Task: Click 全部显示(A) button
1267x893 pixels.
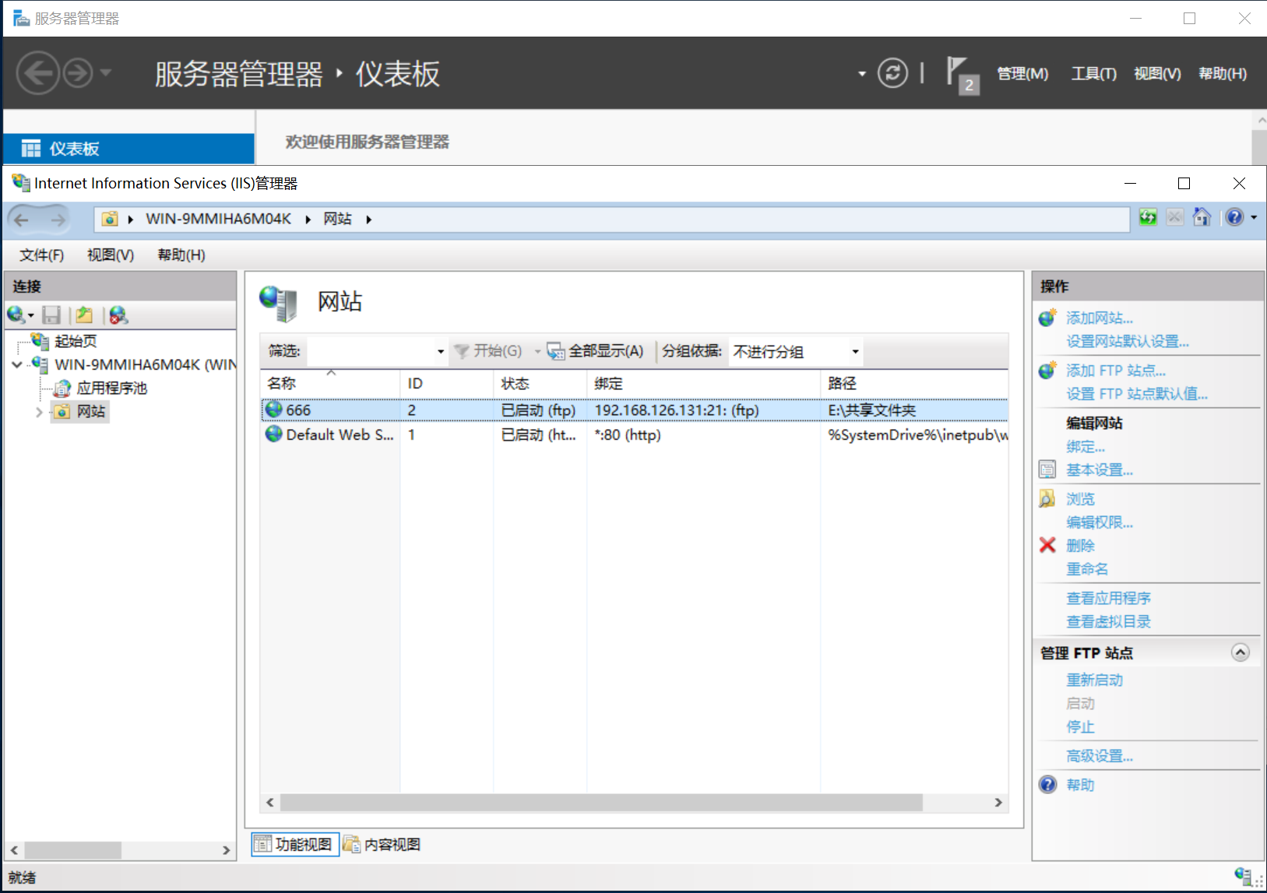Action: click(596, 351)
